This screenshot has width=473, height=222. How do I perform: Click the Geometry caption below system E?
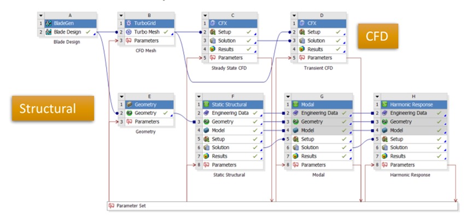(x=146, y=132)
